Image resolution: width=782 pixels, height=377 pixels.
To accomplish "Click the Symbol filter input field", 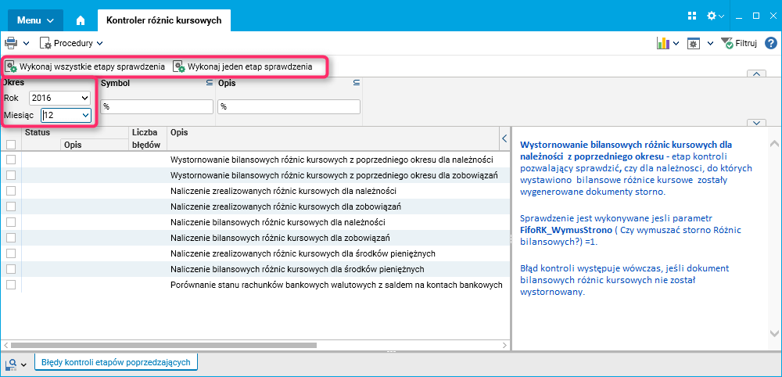I will pyautogui.click(x=156, y=106).
